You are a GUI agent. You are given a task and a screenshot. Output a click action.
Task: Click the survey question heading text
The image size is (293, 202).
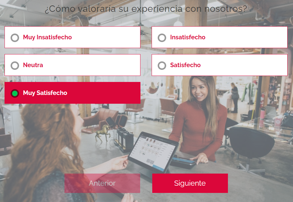[146, 9]
